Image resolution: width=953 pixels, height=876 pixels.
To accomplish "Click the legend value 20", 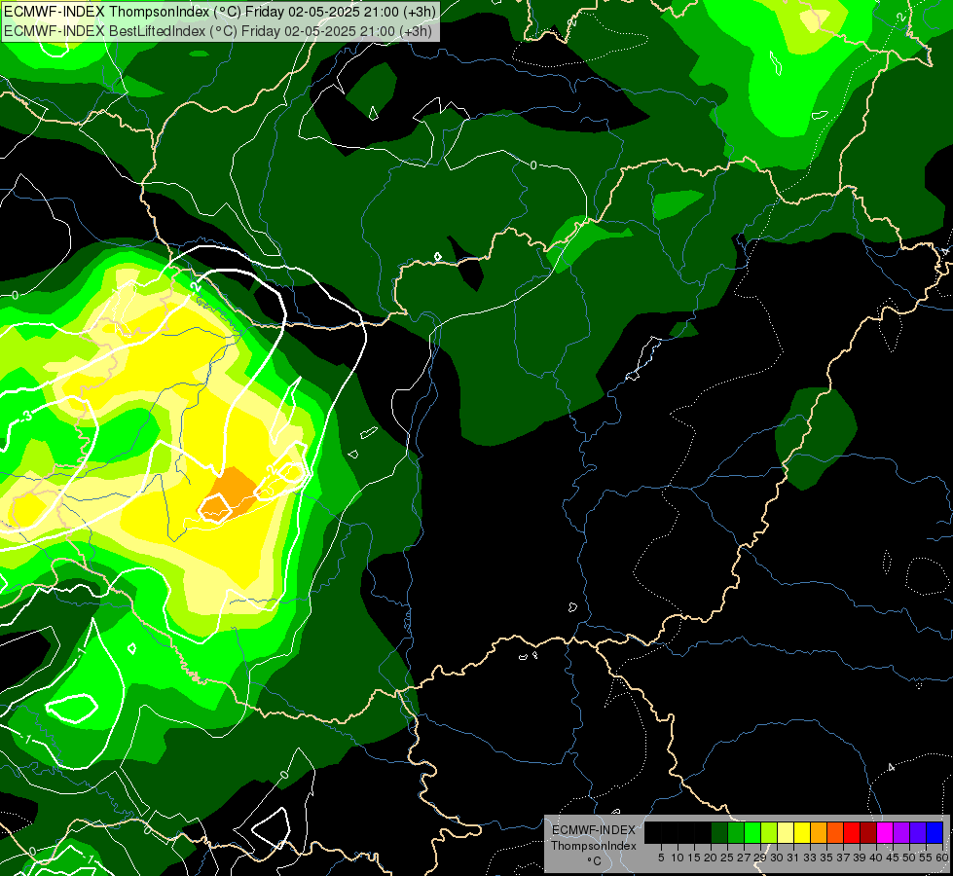I will pos(710,858).
